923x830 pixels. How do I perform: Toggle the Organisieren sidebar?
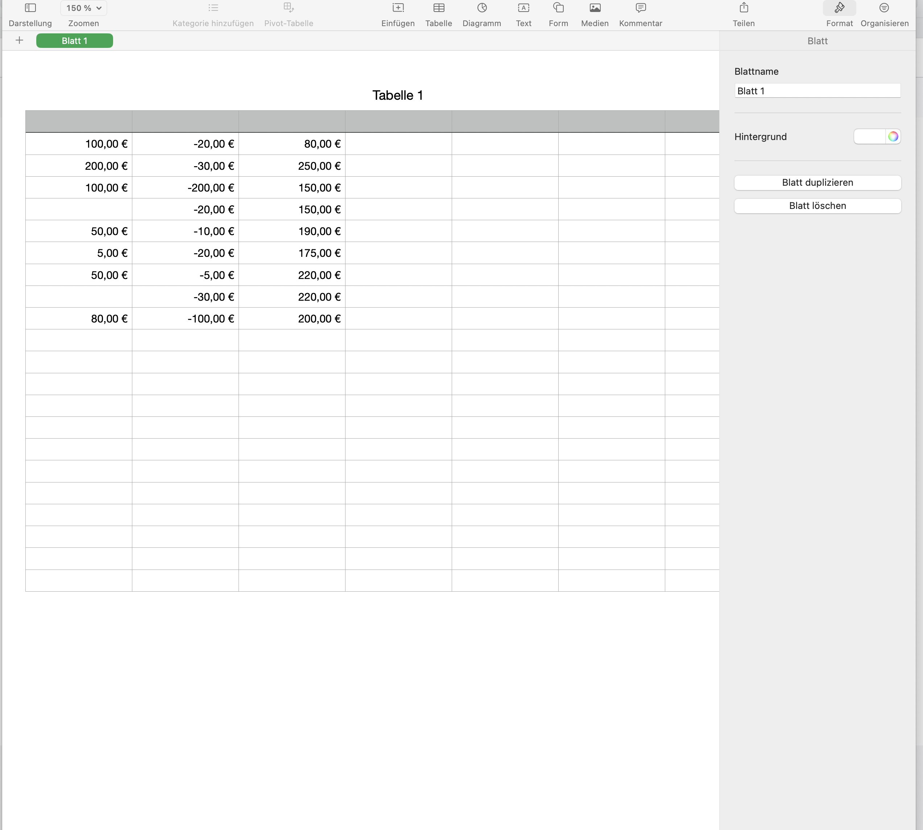coord(884,8)
